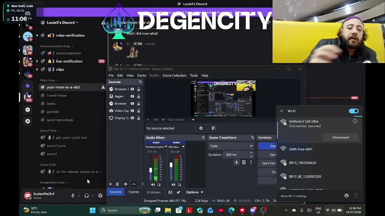385x216 pixels.
Task: Lock the Display Capture source
Action: [x=139, y=118]
